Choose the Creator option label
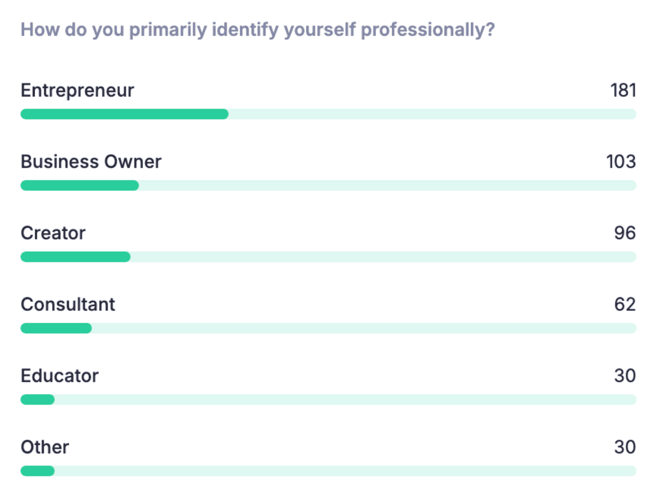The image size is (663, 484). [x=53, y=233]
